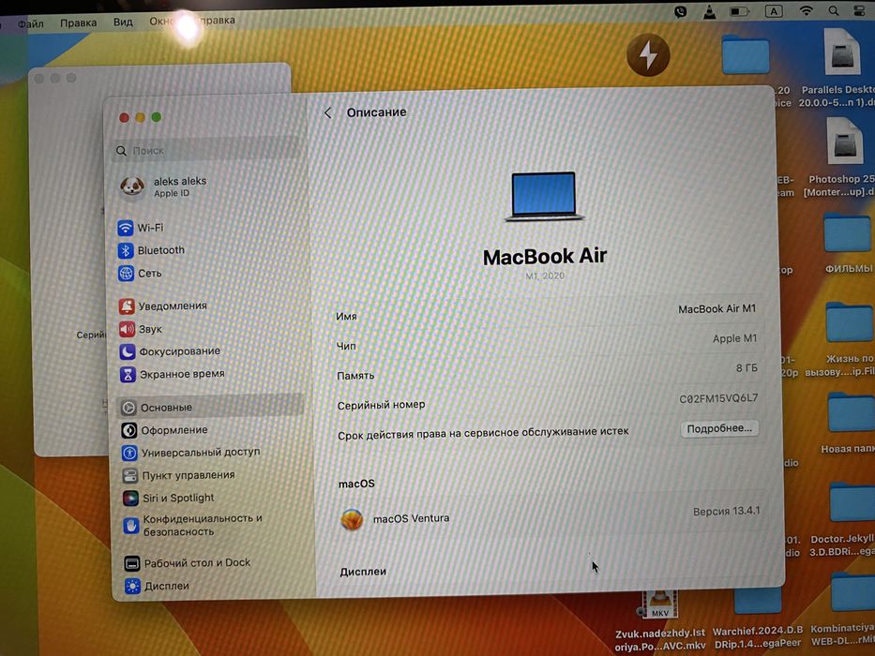Click M1, 2020 model subtitle
This screenshot has height=656, width=875.
545,276
